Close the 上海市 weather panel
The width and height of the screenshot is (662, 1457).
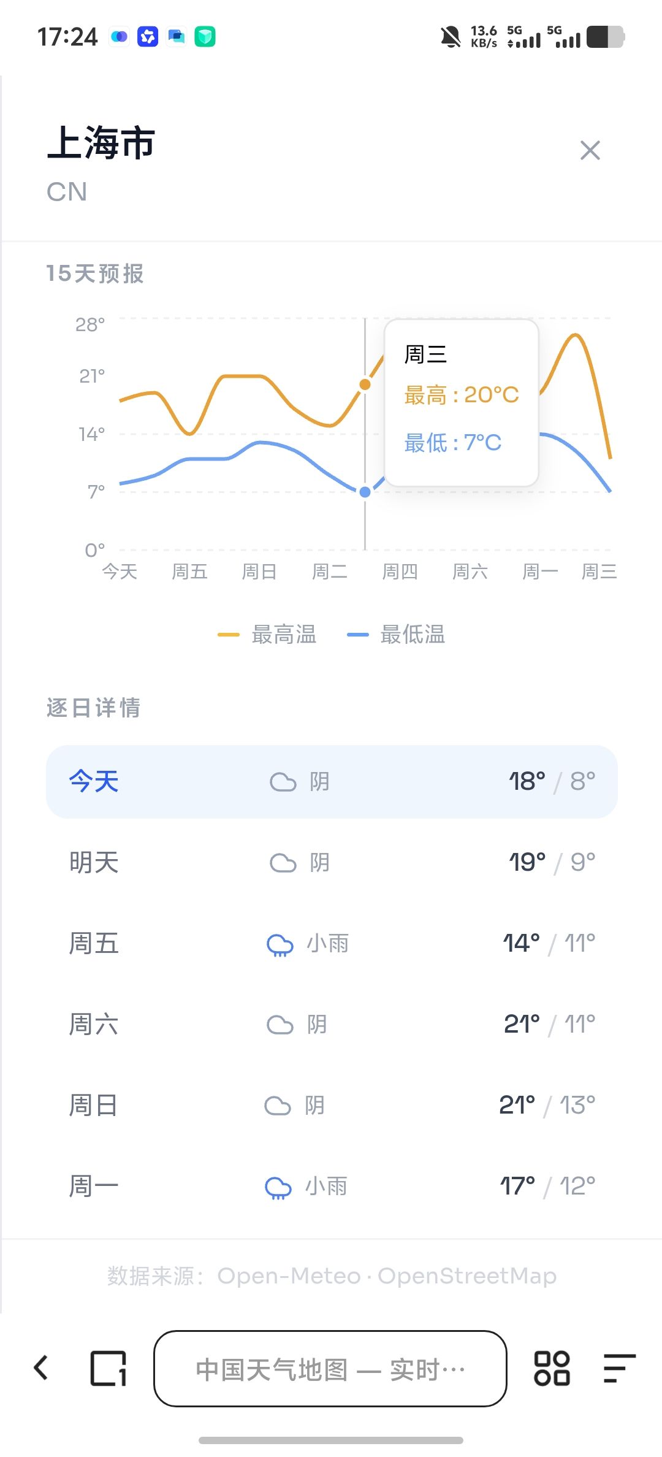coord(590,150)
